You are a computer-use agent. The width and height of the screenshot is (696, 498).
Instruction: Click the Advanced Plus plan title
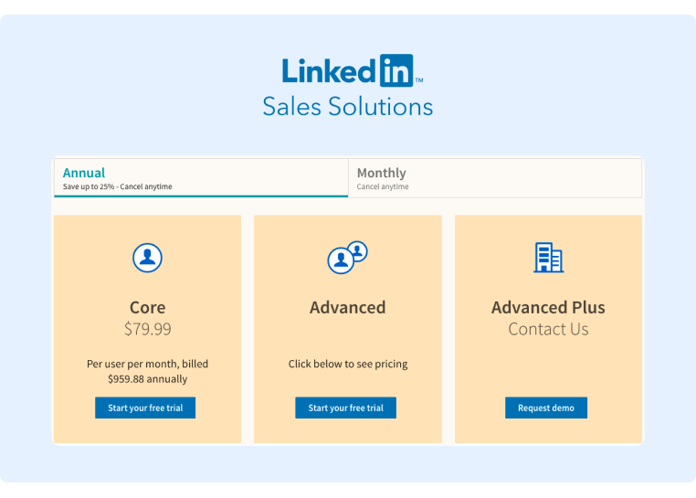(x=548, y=307)
